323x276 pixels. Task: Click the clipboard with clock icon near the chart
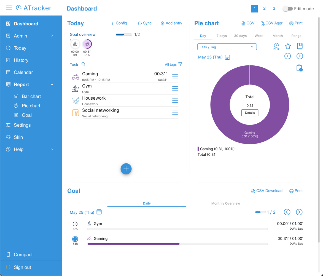299,68
